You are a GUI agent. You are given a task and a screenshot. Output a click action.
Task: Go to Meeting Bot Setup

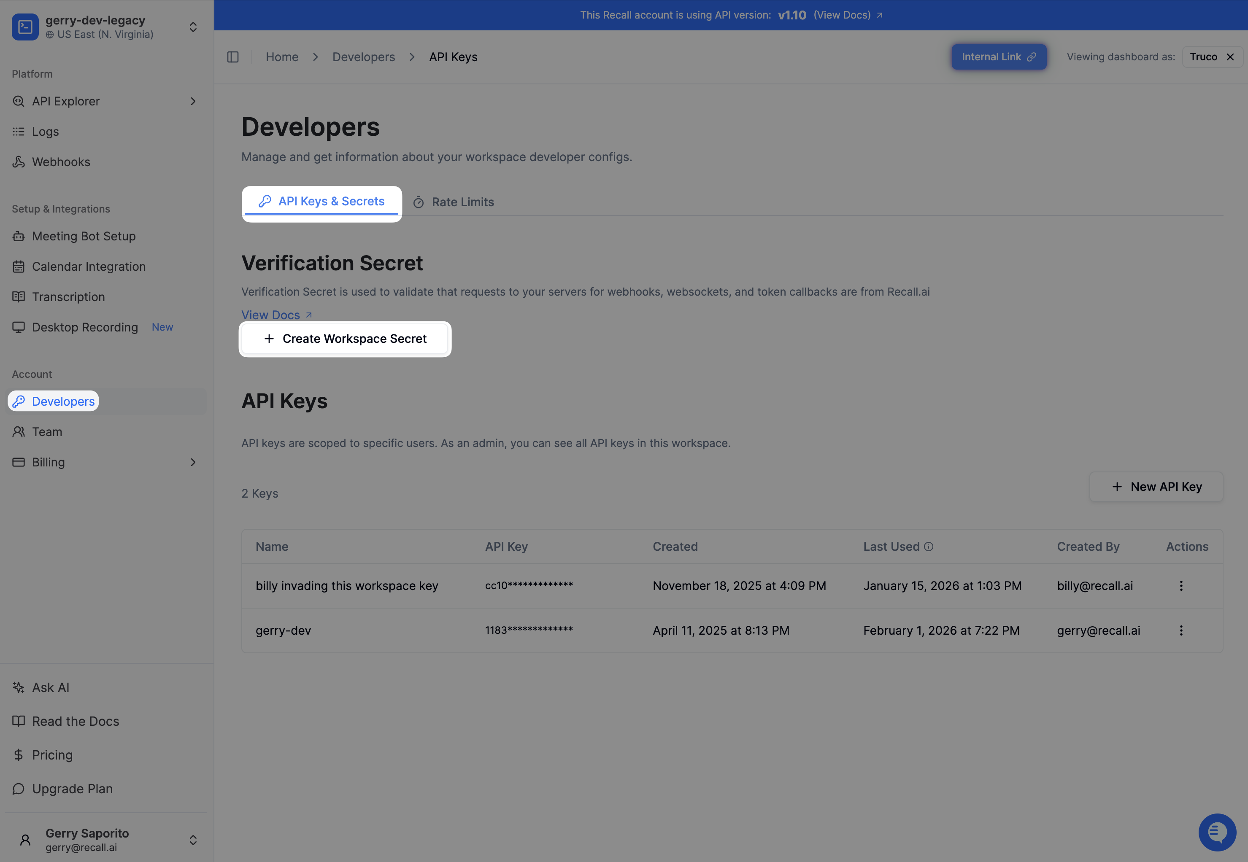click(84, 236)
